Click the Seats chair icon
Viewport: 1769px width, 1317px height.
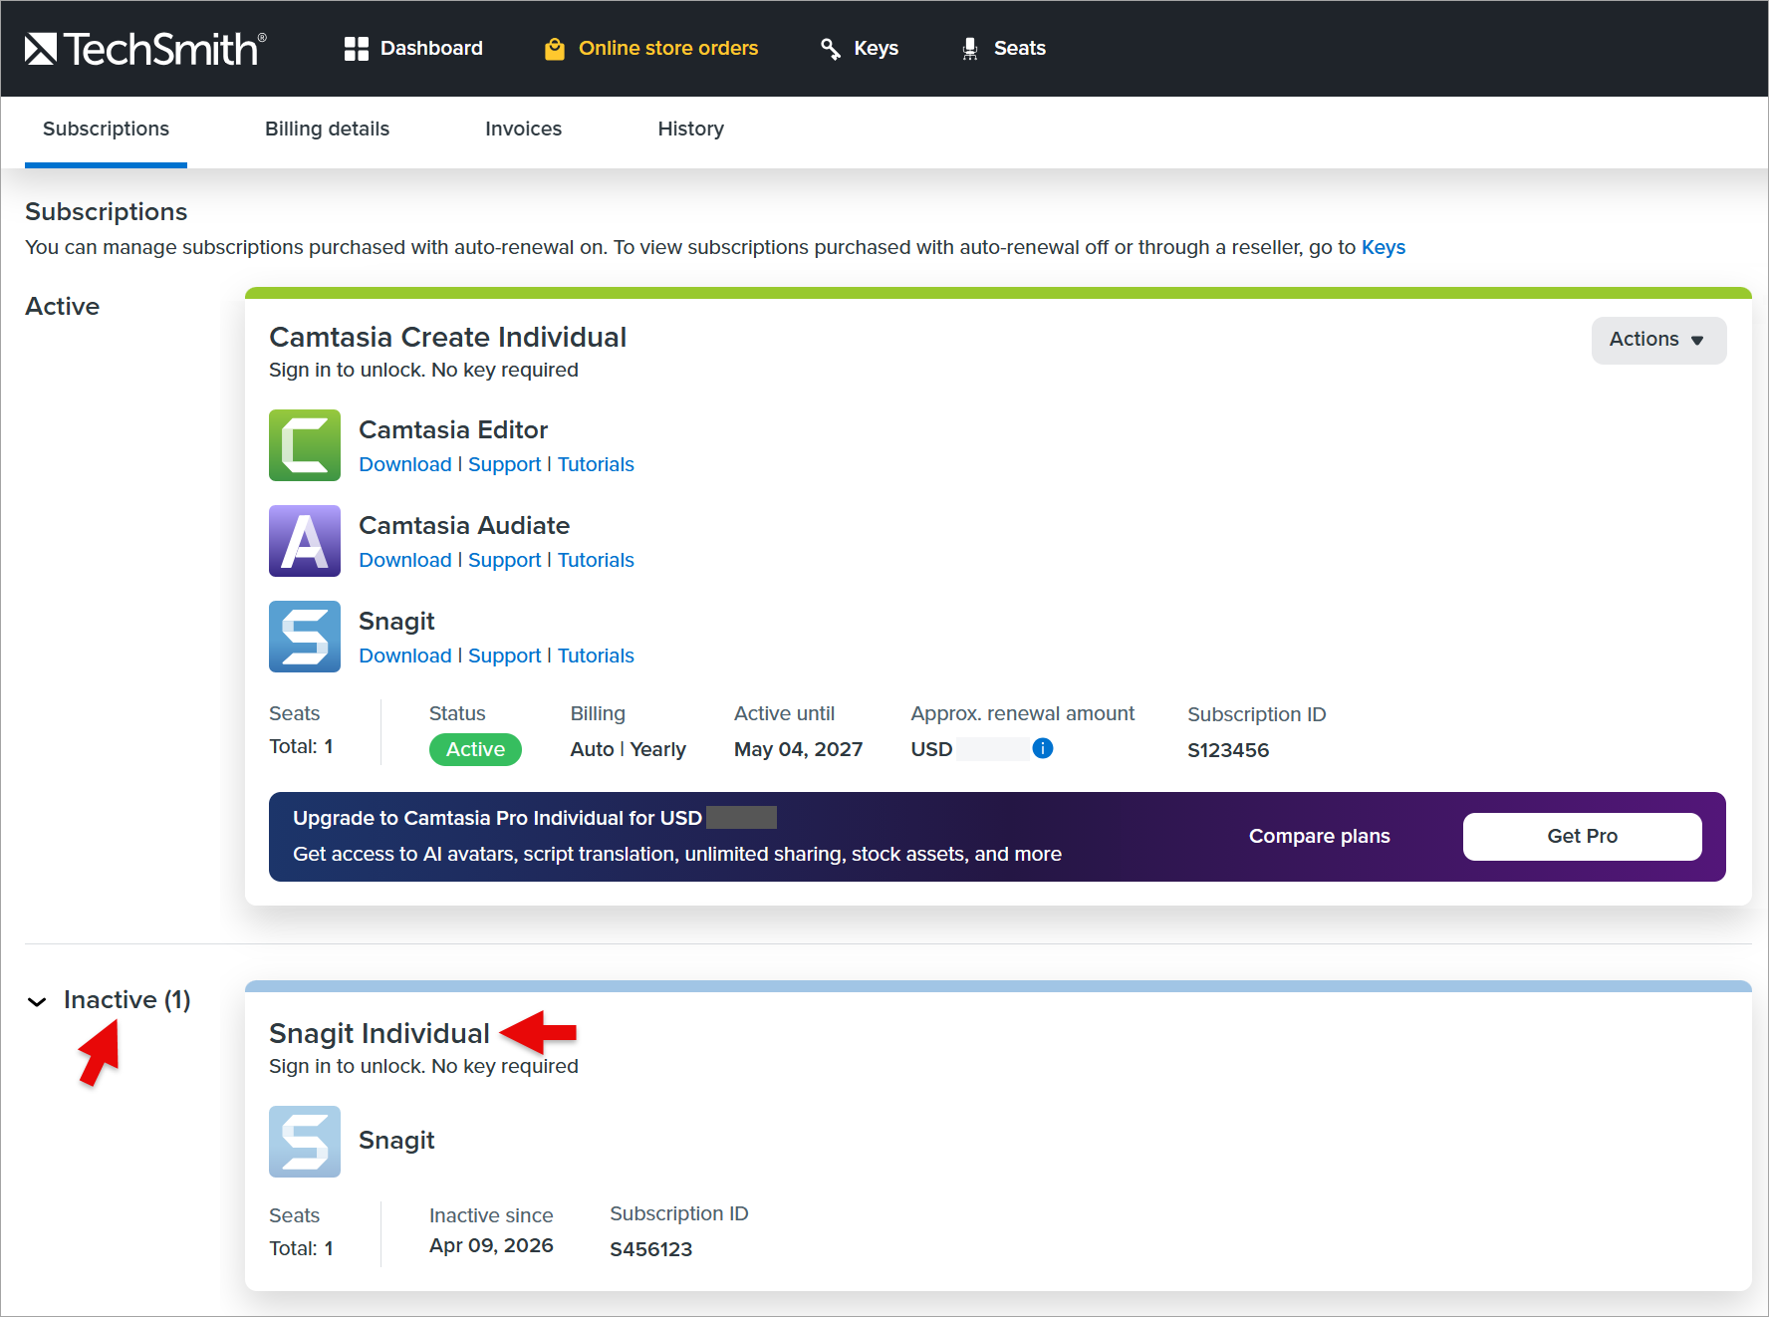[970, 49]
